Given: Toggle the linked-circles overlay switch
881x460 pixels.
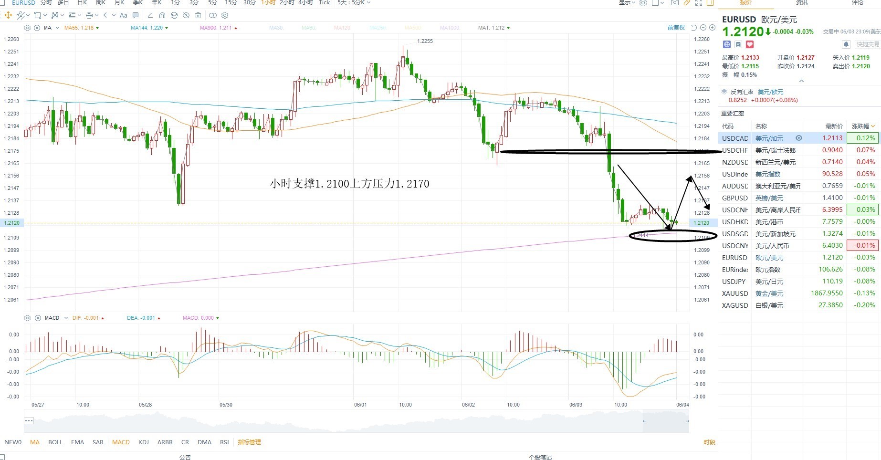Looking at the screenshot, I should click(213, 15).
